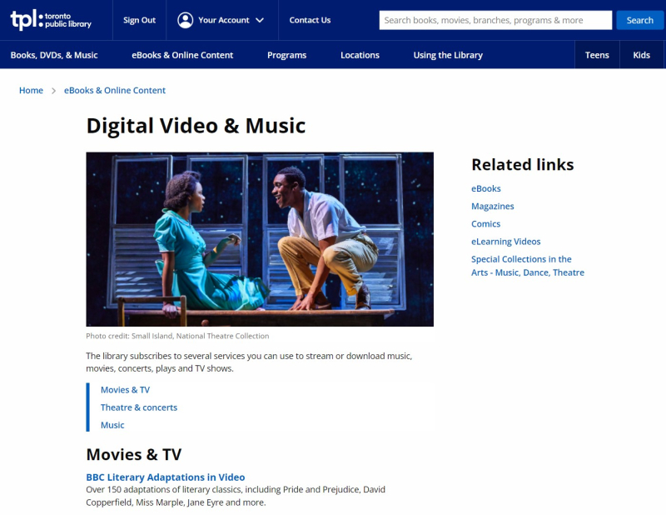Click eBooks & Online Content breadcrumb
Viewport: 666px width, 515px height.
tap(115, 90)
